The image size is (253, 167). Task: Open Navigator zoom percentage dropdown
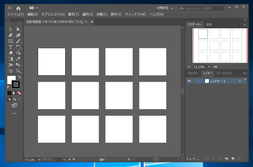(x=209, y=67)
